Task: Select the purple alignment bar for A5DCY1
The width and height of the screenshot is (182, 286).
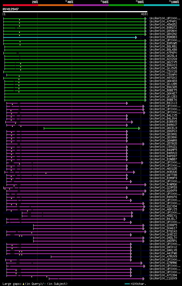Action: pyautogui.click(x=77, y=216)
